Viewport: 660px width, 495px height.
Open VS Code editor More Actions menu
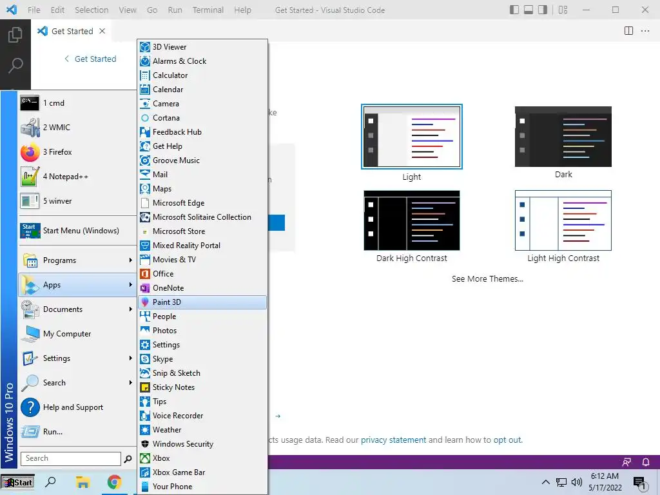pos(645,31)
